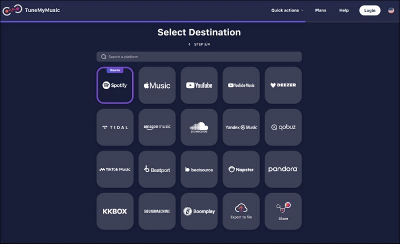The height and width of the screenshot is (244, 400).
Task: Expand the Quick actions dropdown
Action: tap(287, 10)
